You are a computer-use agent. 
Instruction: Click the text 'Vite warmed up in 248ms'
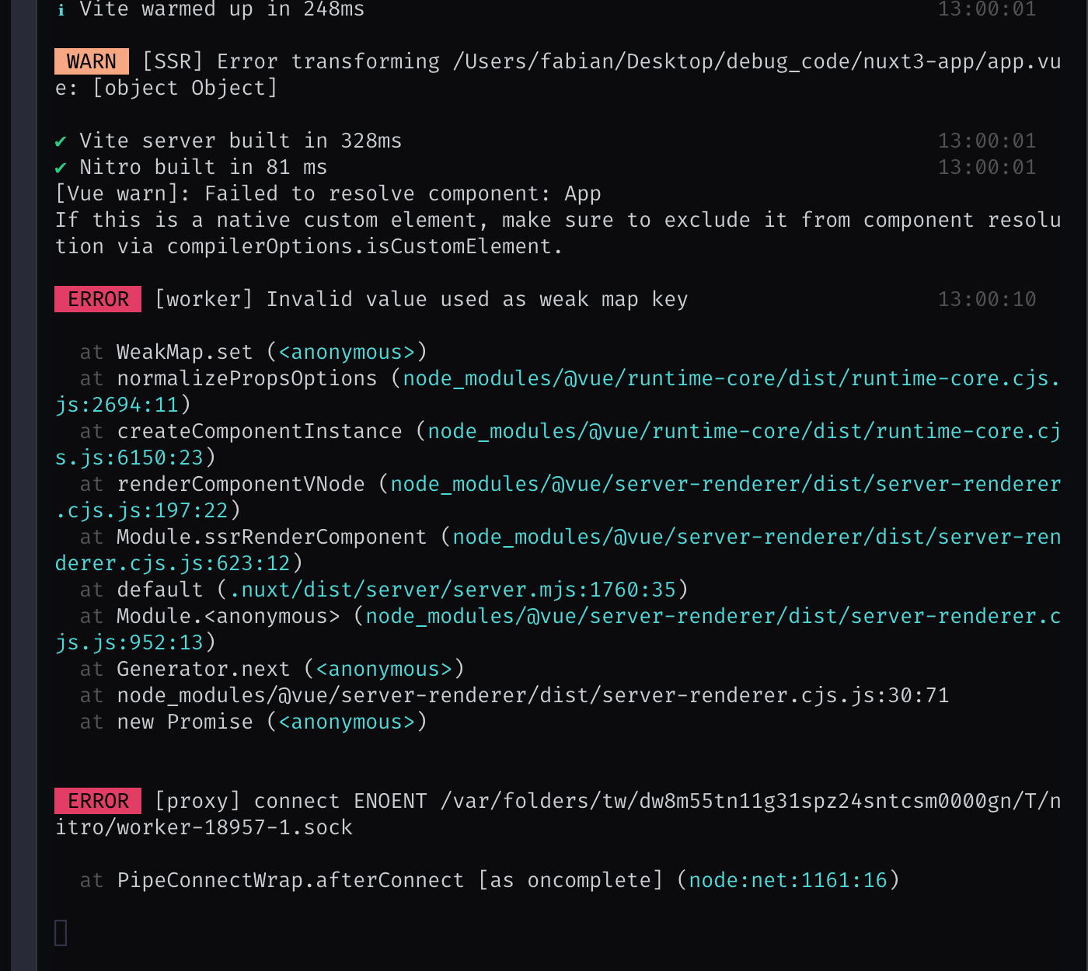pos(222,9)
